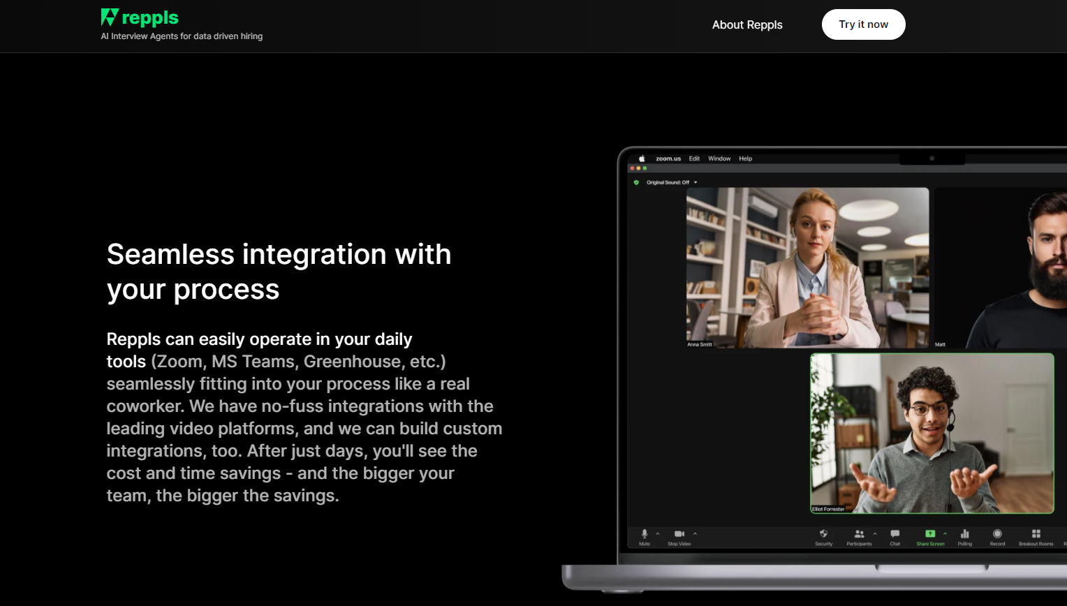Toggle the Record button in Zoom

[997, 534]
